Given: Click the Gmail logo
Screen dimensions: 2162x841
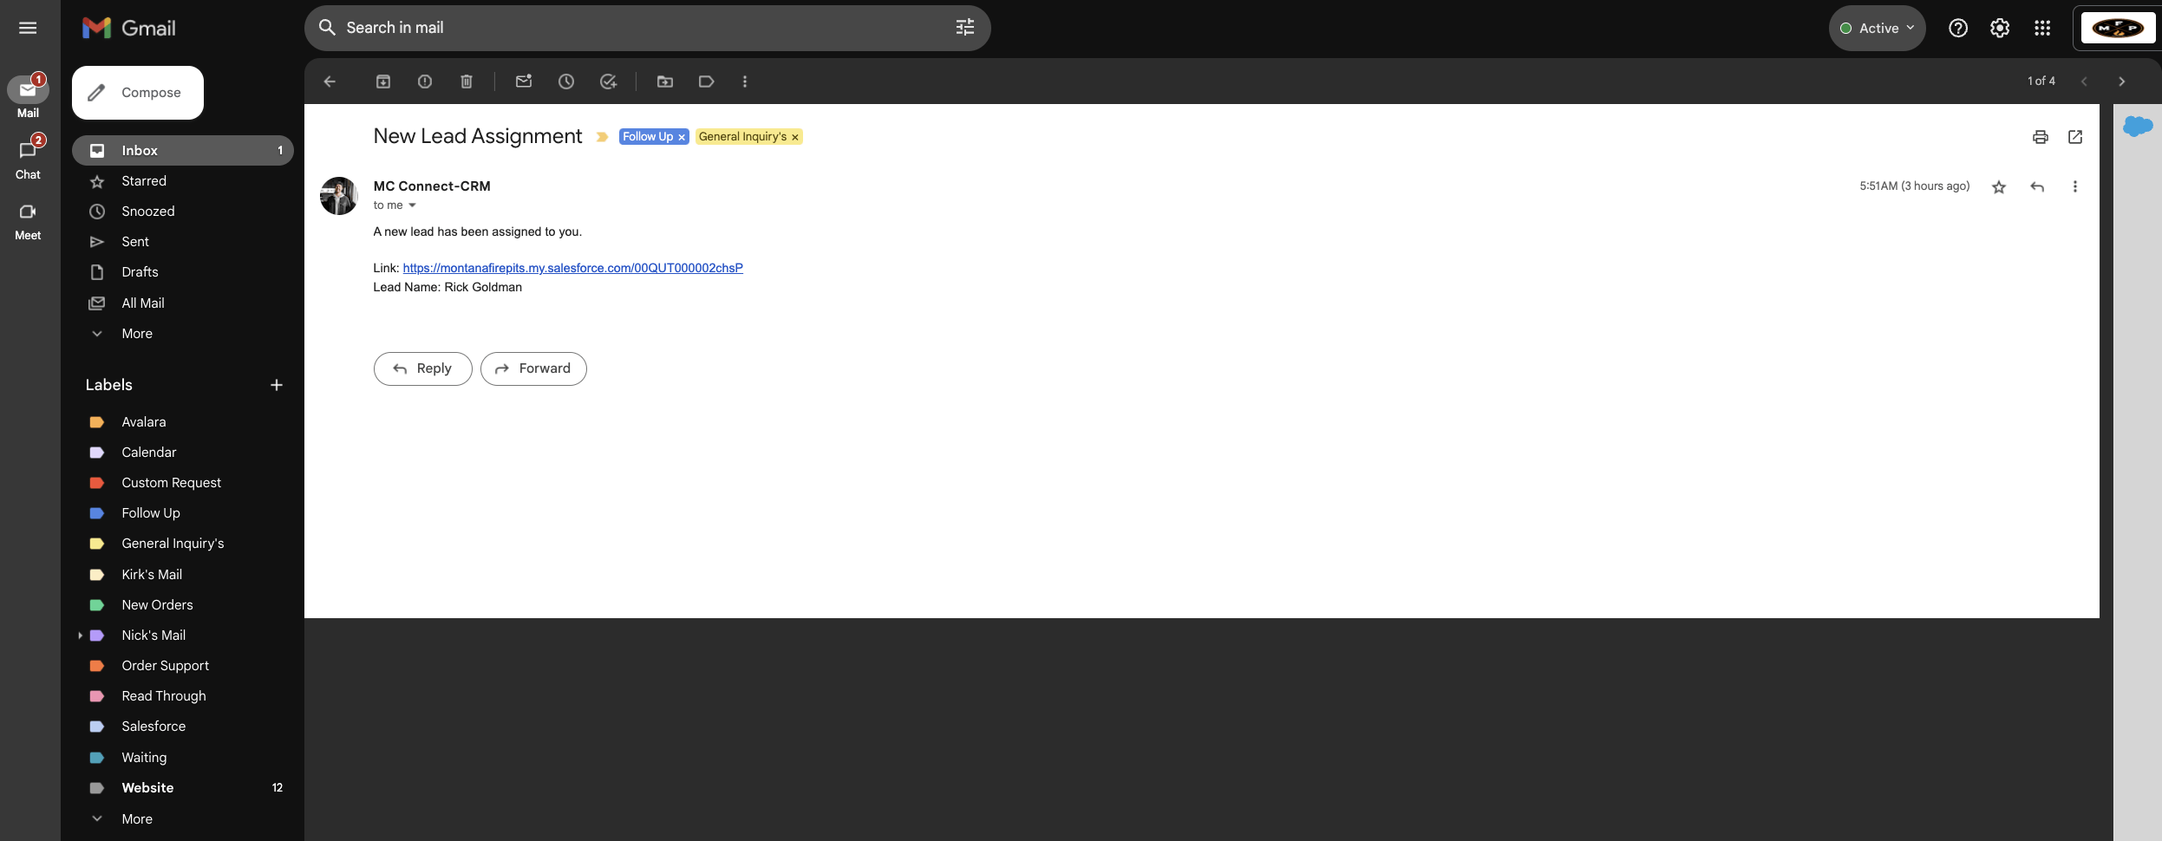Looking at the screenshot, I should coord(129,28).
